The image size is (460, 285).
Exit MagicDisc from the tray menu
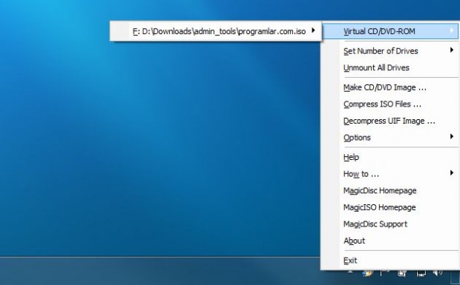pos(390,261)
